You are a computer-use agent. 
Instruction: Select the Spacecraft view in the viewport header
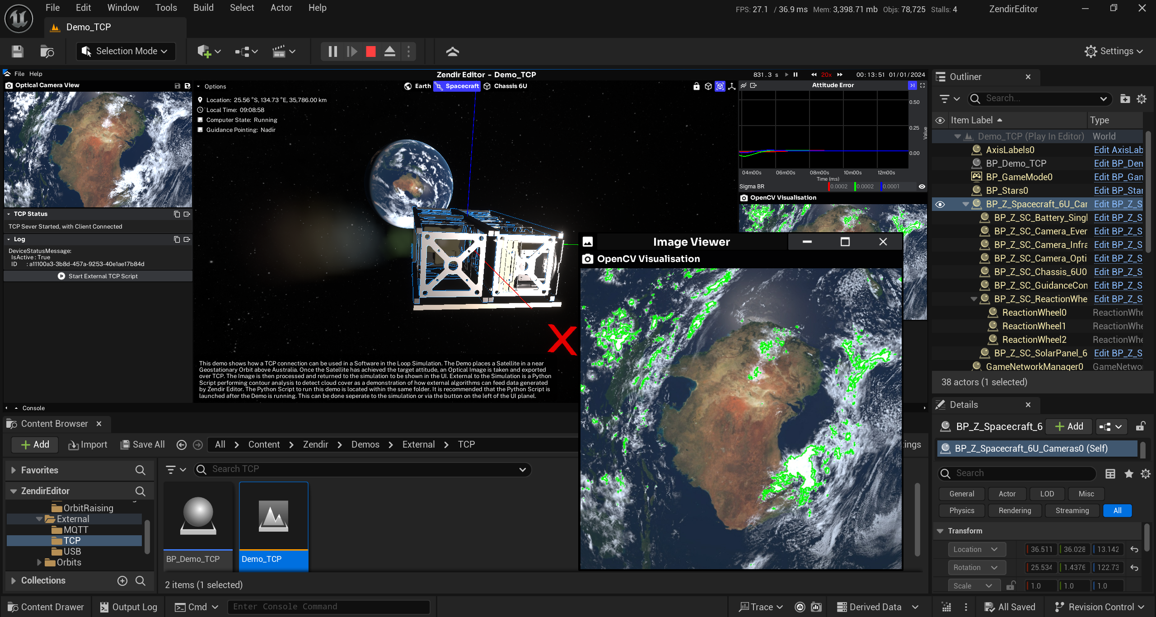(x=456, y=86)
